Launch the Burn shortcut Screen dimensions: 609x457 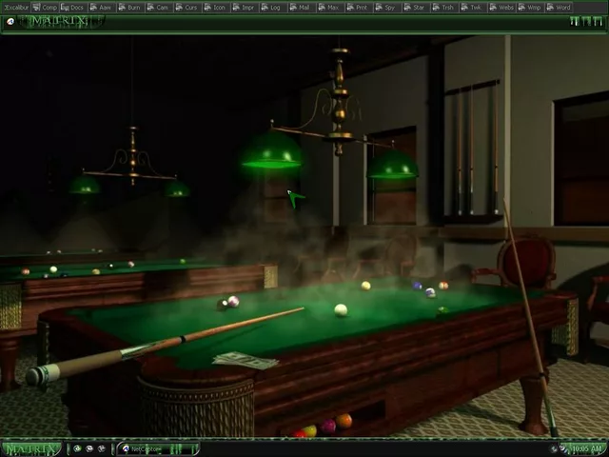pos(132,7)
